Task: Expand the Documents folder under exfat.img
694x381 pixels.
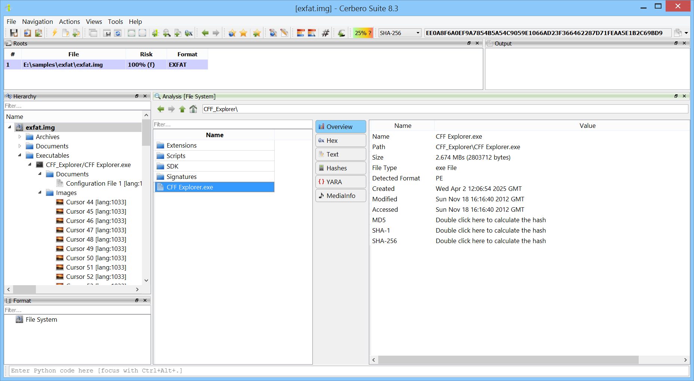Action: [x=20, y=146]
